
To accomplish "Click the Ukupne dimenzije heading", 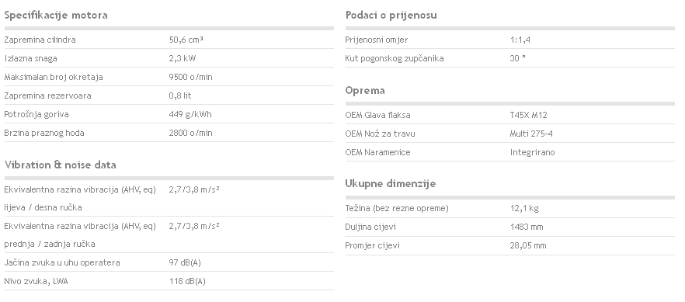I will tap(391, 184).
